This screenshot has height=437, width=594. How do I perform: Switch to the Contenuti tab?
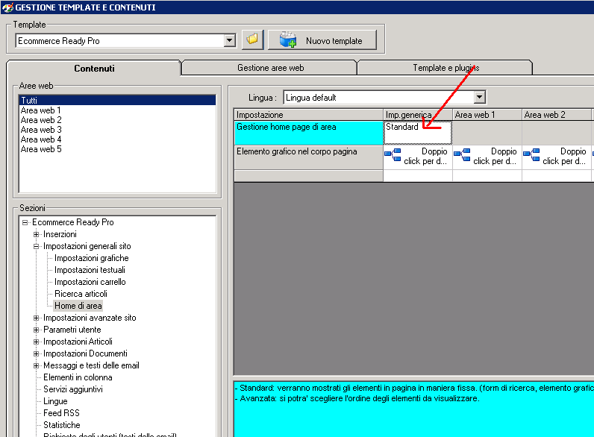[94, 68]
